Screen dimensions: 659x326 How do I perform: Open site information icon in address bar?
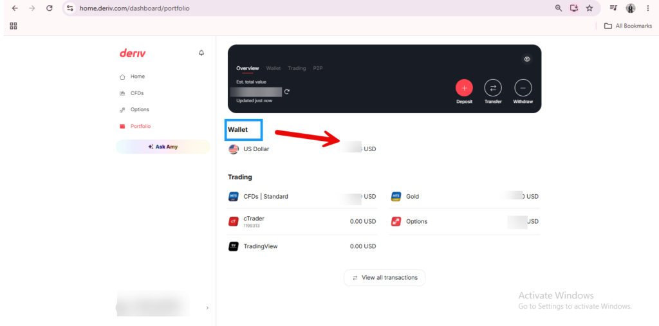tap(70, 8)
